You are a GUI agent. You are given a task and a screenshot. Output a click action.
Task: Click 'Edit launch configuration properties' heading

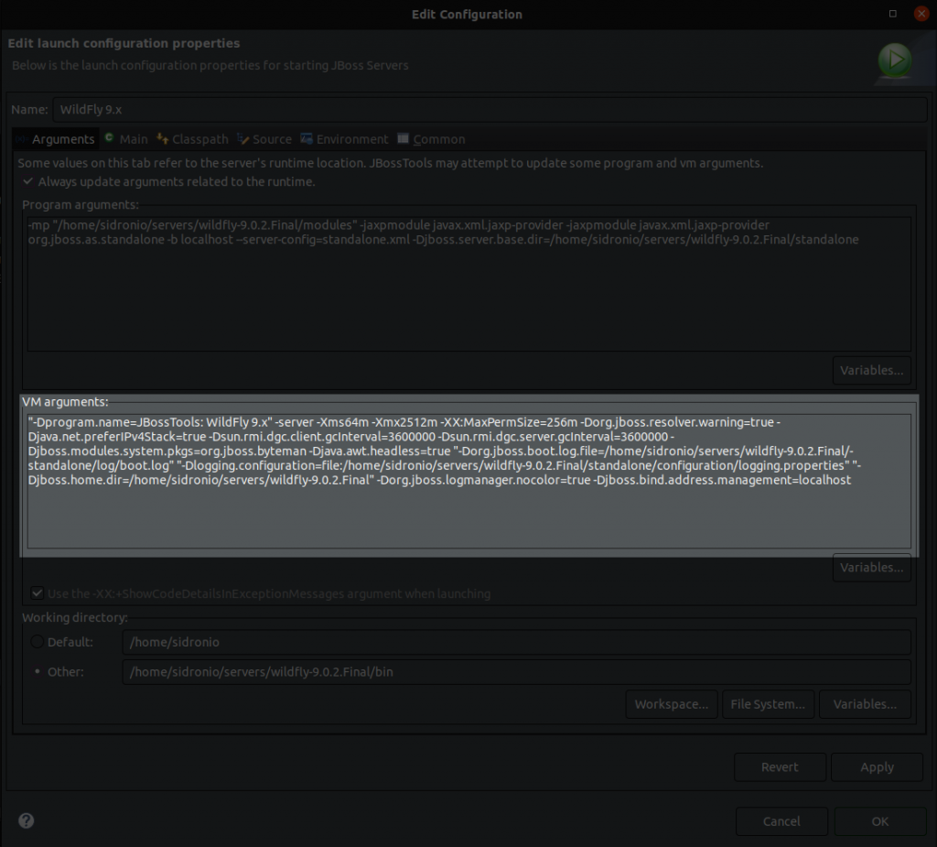pos(124,43)
